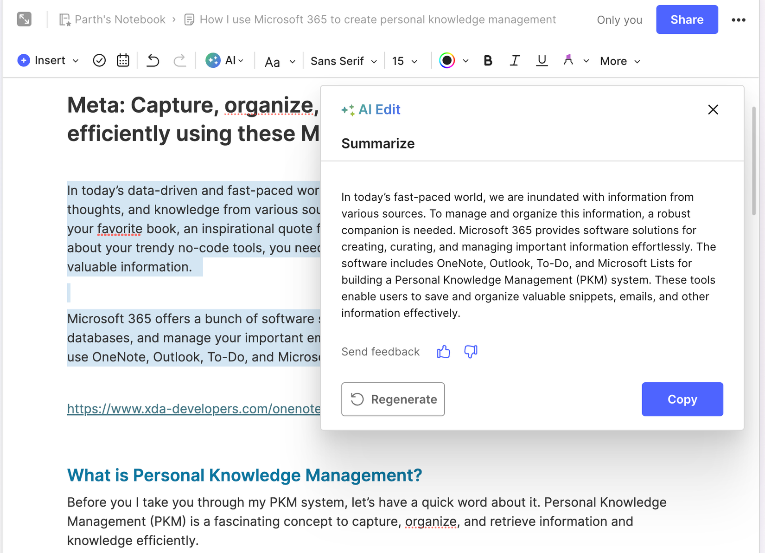Screen dimensions: 765x553
Task: Click the highlighter icon
Action: tap(568, 60)
